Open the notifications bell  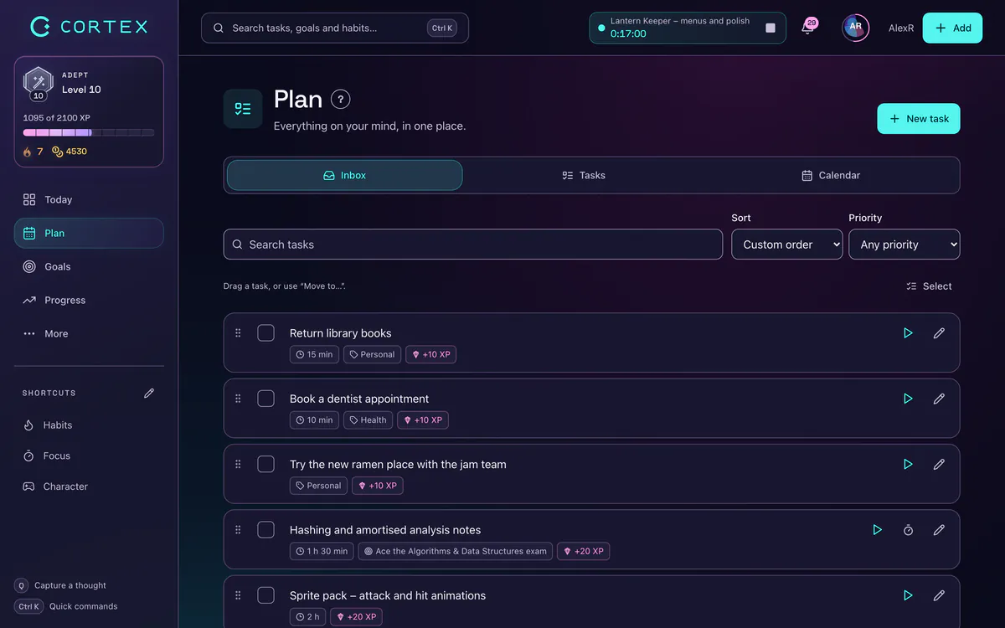click(x=807, y=28)
